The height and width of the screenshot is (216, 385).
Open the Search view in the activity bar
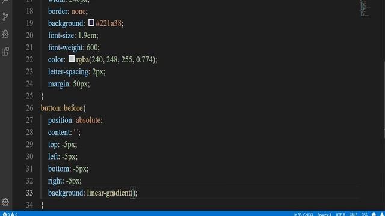point(5,1)
